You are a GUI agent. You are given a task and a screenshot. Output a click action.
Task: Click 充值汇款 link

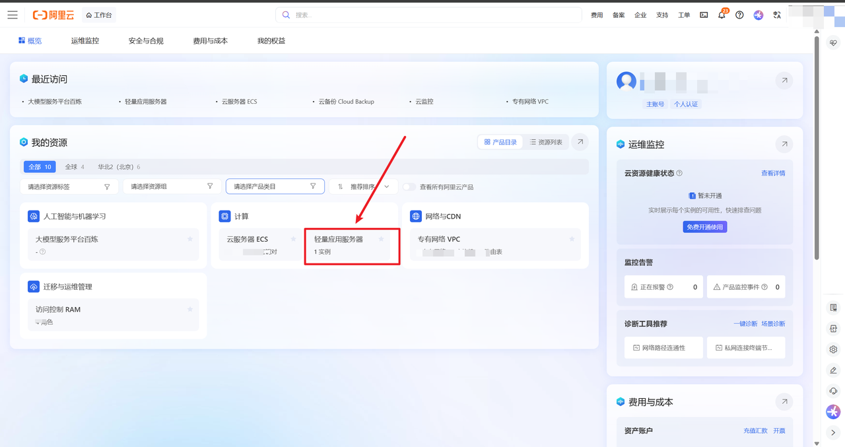[755, 430]
